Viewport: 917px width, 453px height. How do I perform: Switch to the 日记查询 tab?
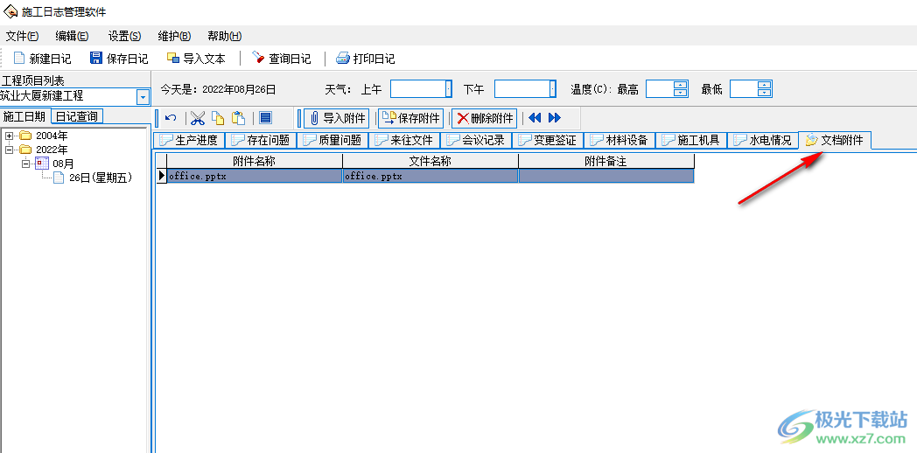click(x=77, y=116)
